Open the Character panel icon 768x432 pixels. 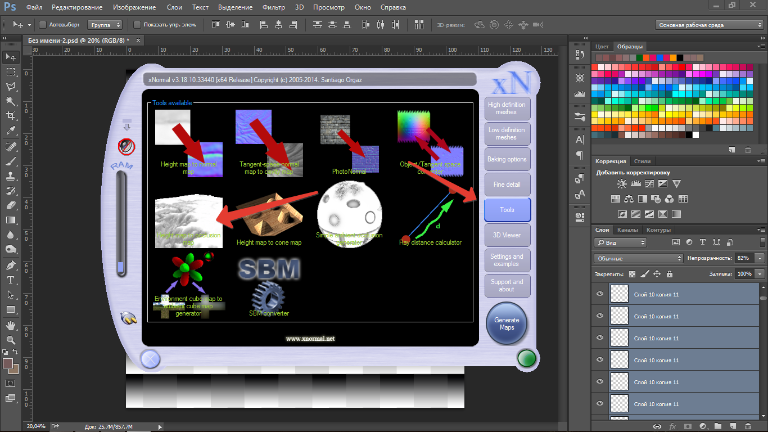pyautogui.click(x=580, y=139)
